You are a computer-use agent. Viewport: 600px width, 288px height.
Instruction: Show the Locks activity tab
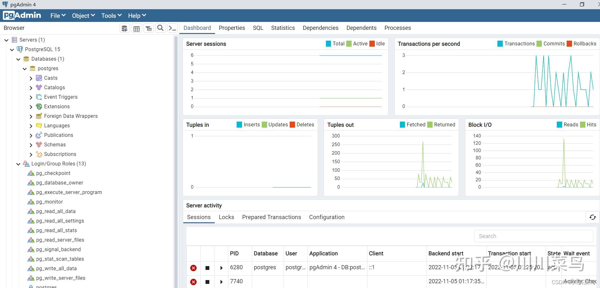226,217
